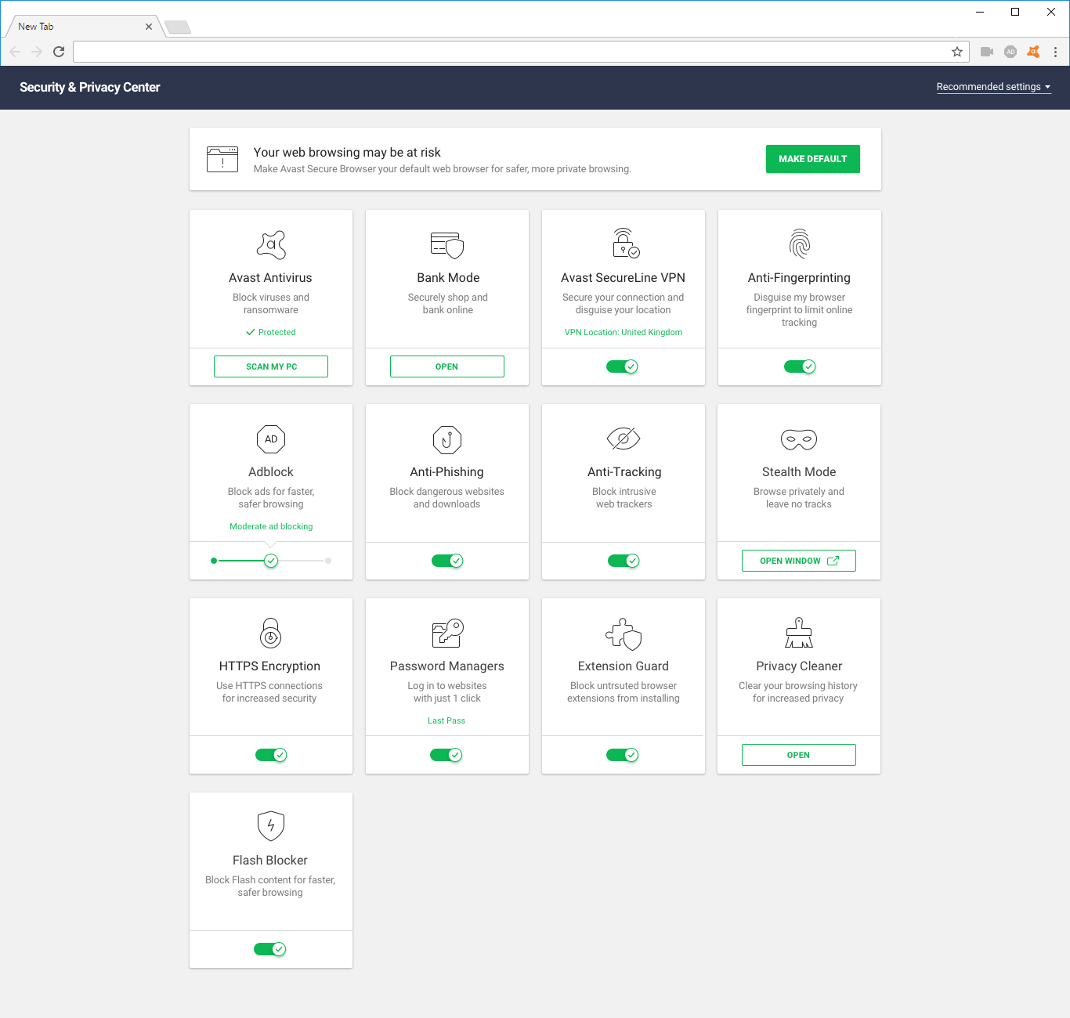The image size is (1070, 1018).
Task: Click the MAKE DEFAULT button
Action: click(x=813, y=159)
